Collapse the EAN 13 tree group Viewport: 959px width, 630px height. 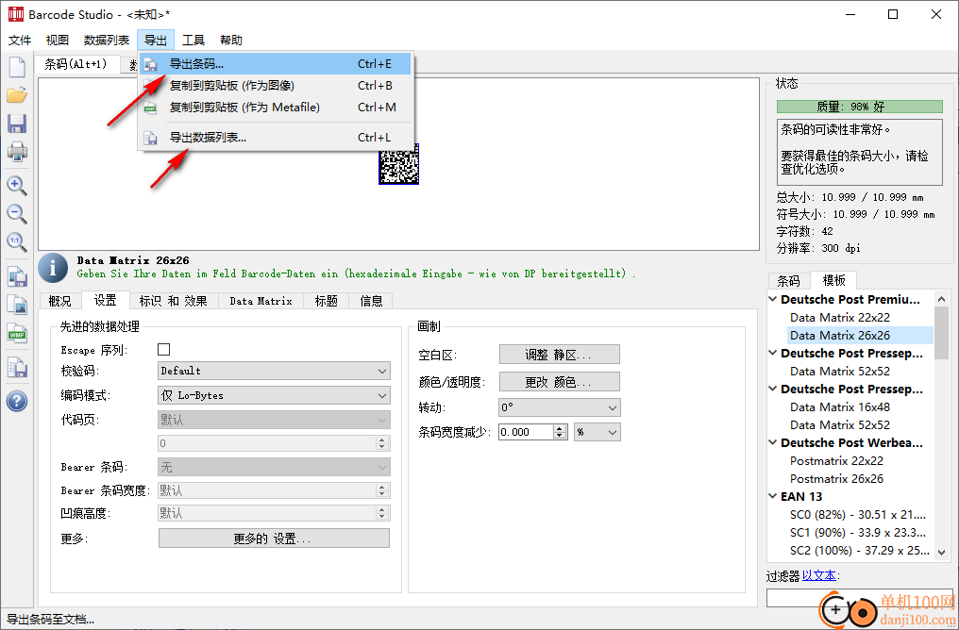773,496
